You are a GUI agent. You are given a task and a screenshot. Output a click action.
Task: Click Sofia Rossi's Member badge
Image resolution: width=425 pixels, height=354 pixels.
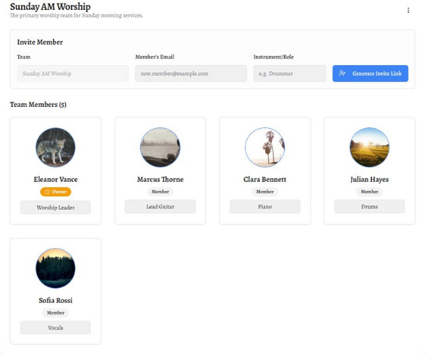pyautogui.click(x=55, y=313)
